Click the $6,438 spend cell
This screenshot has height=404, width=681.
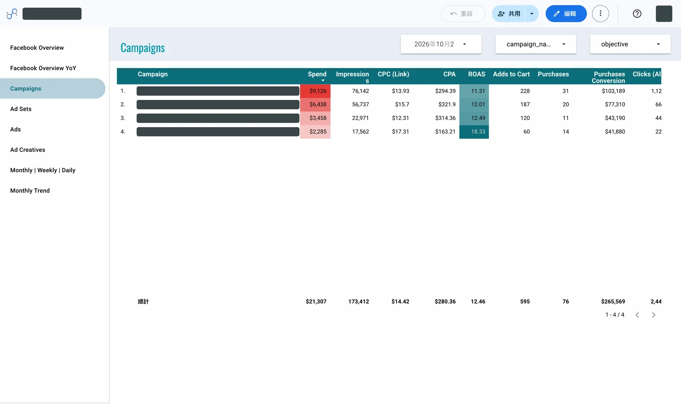pos(315,105)
